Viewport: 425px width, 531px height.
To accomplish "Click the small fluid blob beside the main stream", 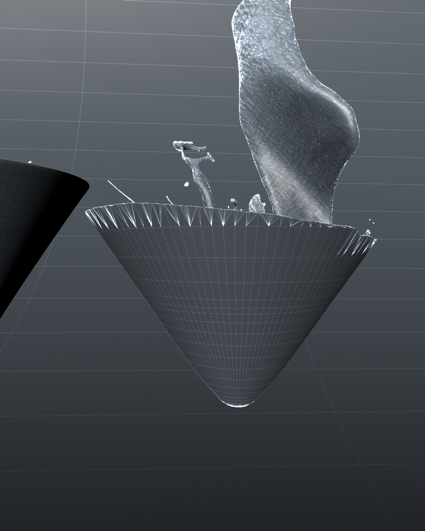I will [257, 203].
